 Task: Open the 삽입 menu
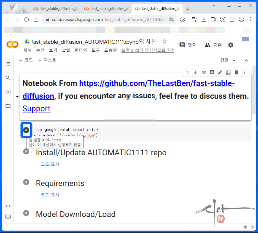(x=66, y=50)
